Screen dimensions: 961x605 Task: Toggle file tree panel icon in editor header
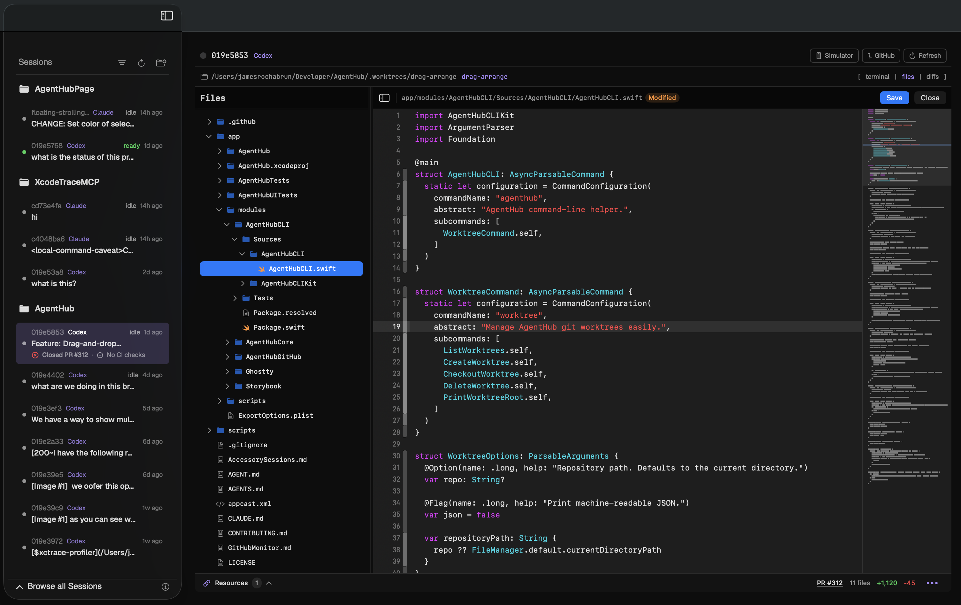click(x=384, y=98)
